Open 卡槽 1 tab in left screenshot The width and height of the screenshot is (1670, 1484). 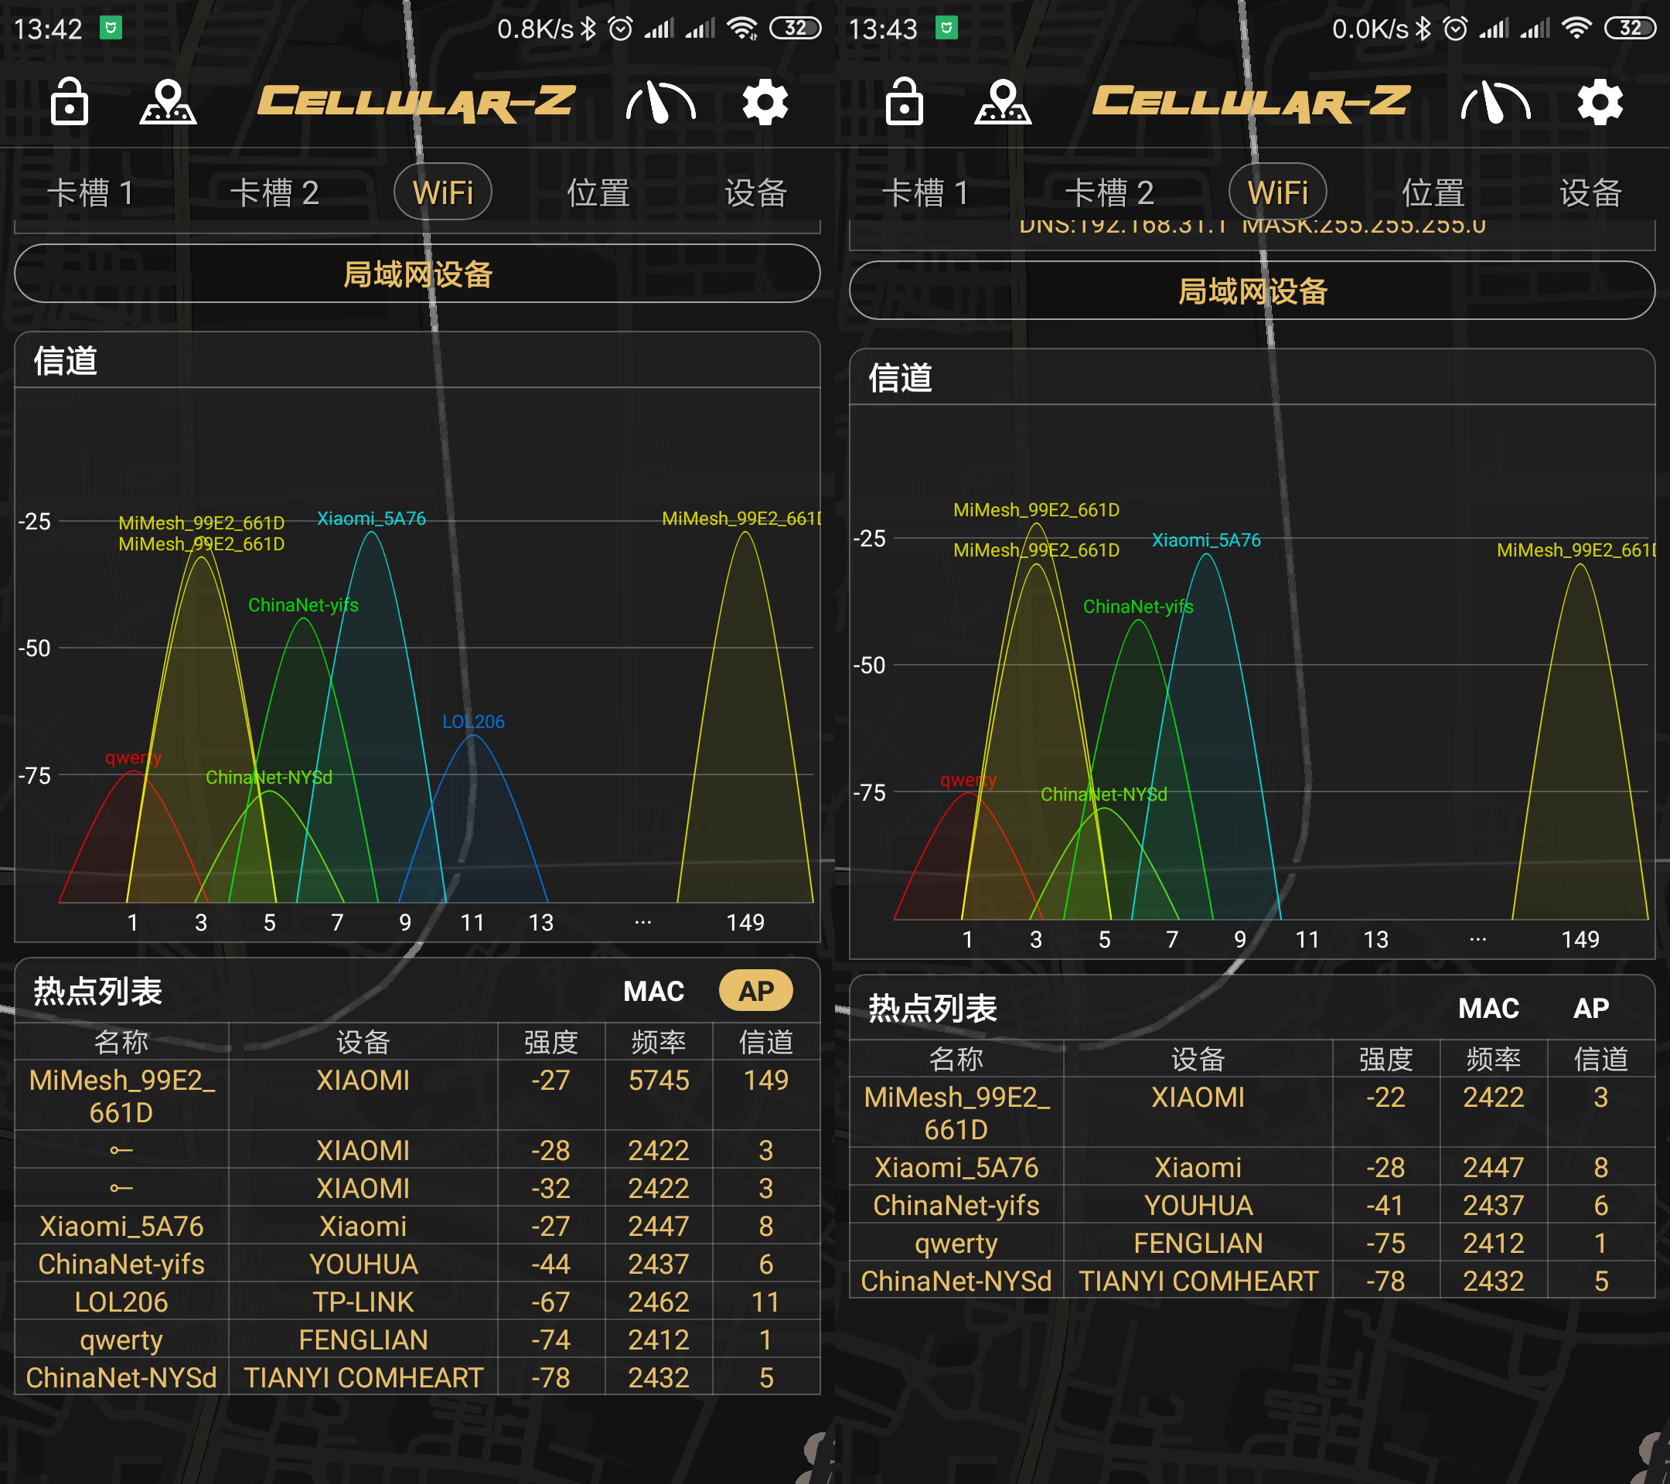[90, 192]
